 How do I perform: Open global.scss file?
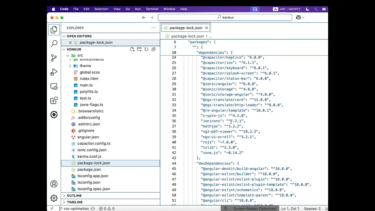[x=90, y=72]
